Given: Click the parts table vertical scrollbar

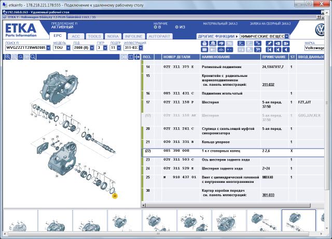Looking at the screenshot, I should 326,103.
